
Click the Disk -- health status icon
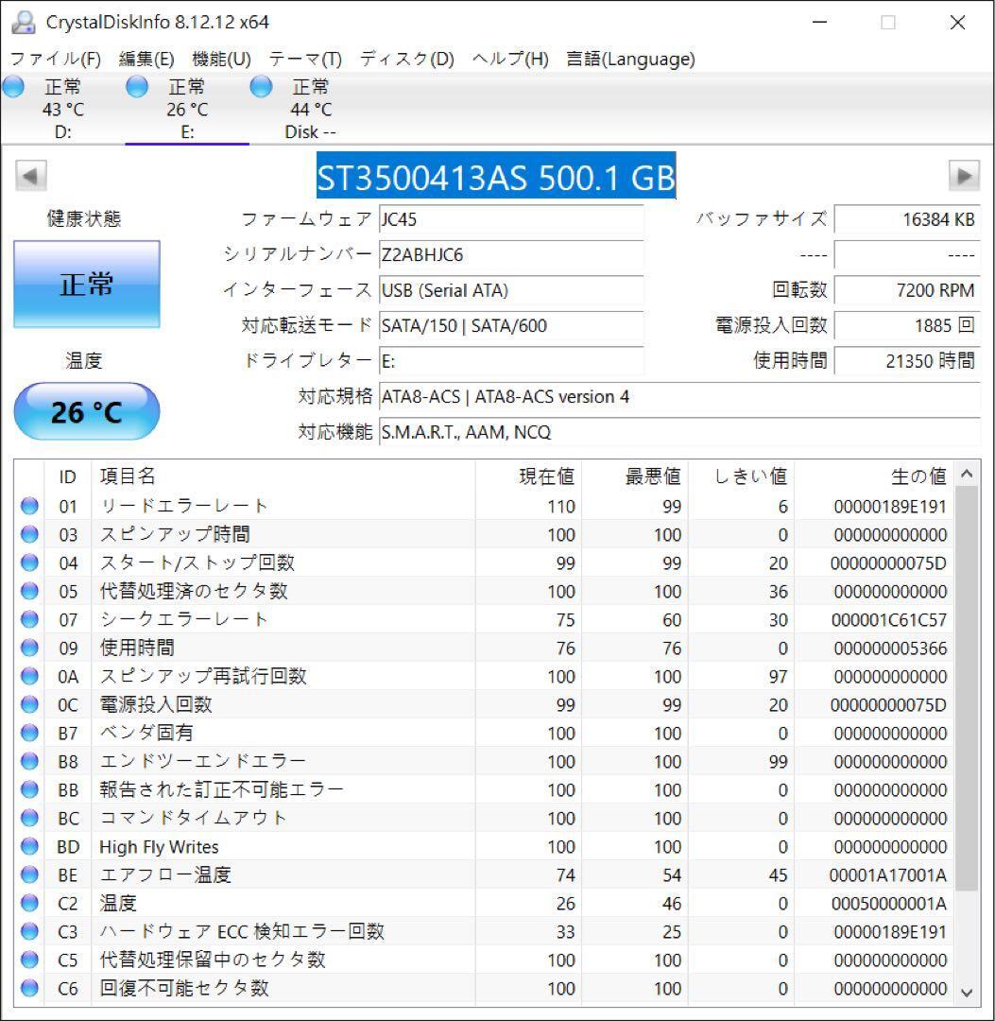259,86
